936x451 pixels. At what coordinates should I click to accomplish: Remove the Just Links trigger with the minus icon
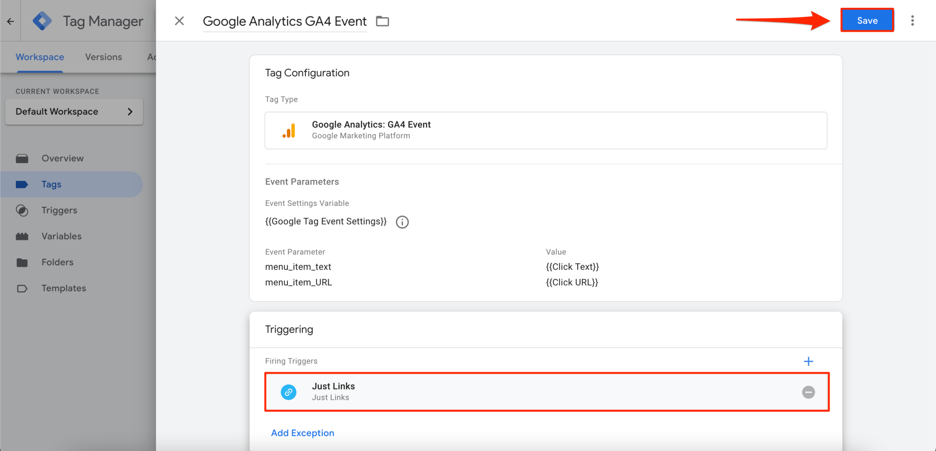pyautogui.click(x=808, y=392)
